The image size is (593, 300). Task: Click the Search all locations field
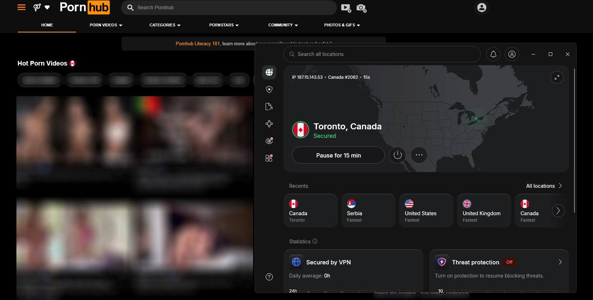point(382,54)
